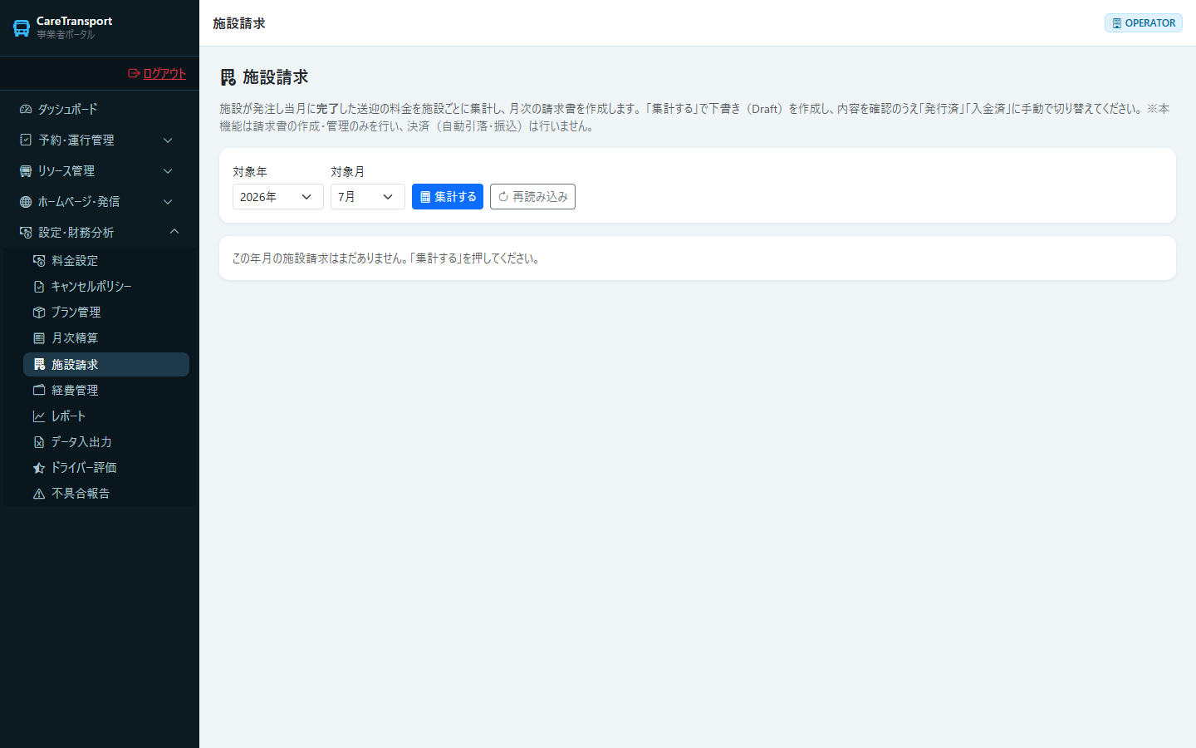
Task: Expand the 予約・運行管理 menu section
Action: click(100, 140)
